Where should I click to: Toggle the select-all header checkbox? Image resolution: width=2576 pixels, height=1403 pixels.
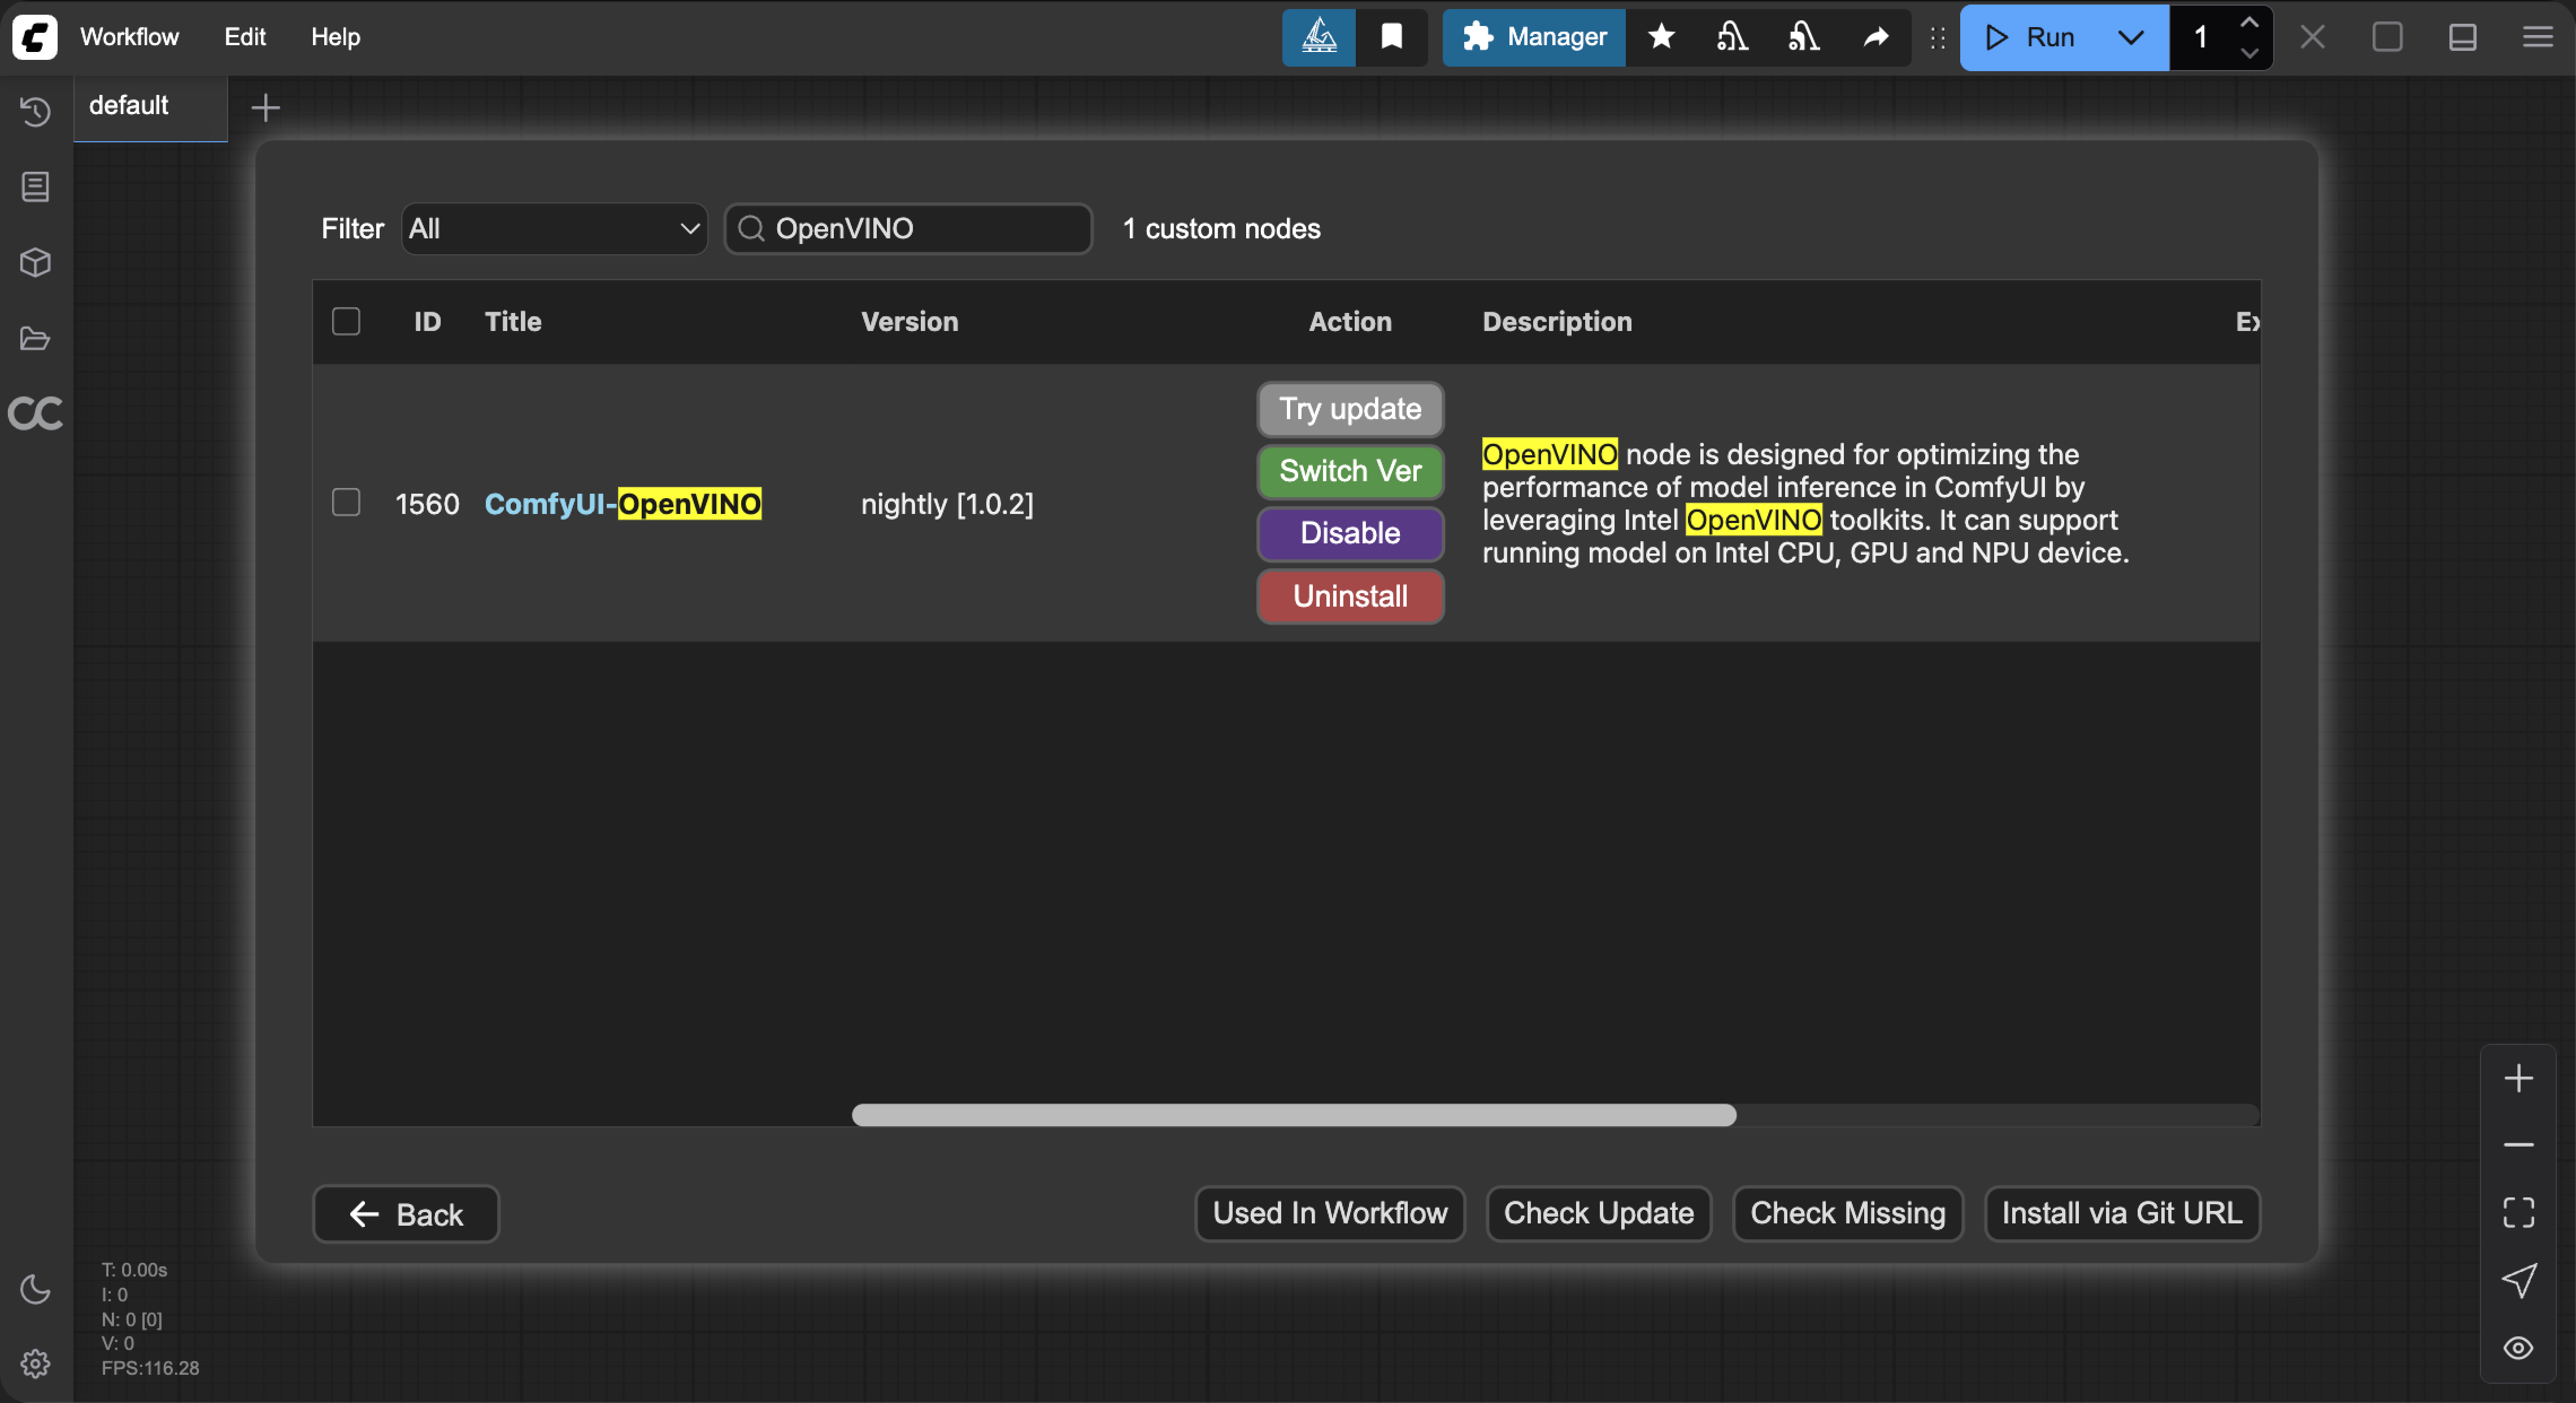pyautogui.click(x=346, y=321)
